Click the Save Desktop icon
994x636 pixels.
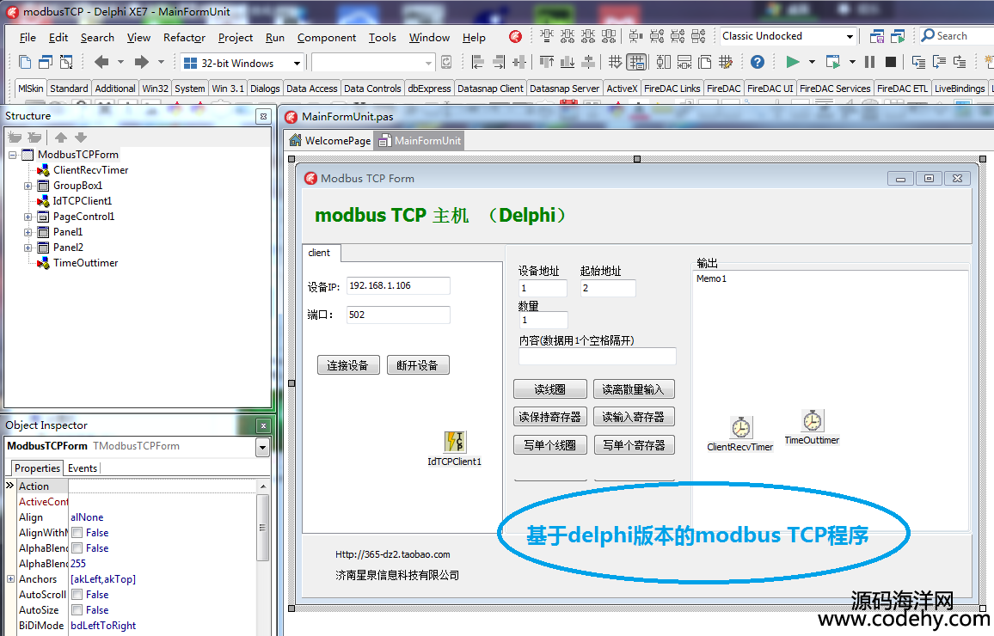[x=877, y=37]
